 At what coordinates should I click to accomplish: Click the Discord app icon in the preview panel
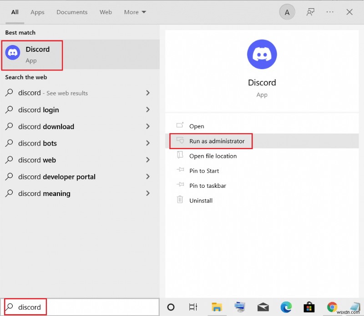click(262, 54)
